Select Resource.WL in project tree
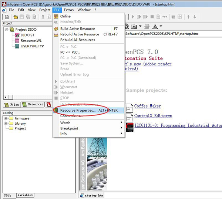Viewport: 222px width, 199px height. click(x=28, y=41)
